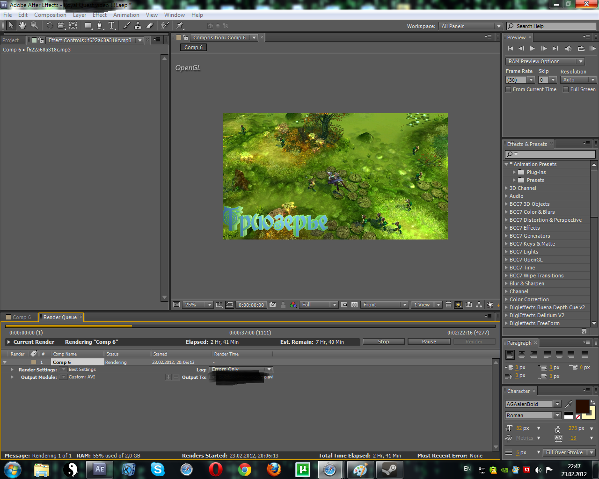599x479 pixels.
Task: Jump to last frame in Preview panel
Action: pyautogui.click(x=555, y=48)
